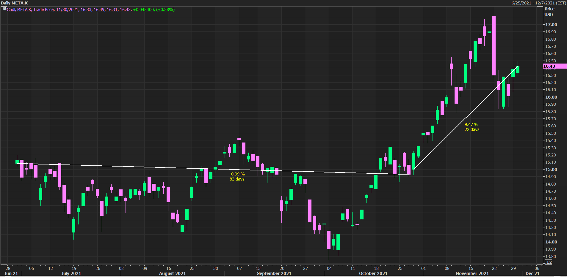This screenshot has width=567, height=277.
Task: Select the -0.99 % 83 days annotation
Action: [237, 177]
